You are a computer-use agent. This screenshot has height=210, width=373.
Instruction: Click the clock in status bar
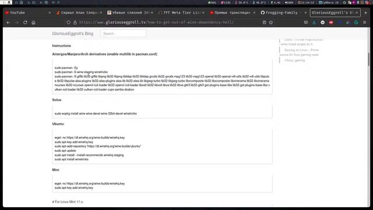(x=306, y=2)
